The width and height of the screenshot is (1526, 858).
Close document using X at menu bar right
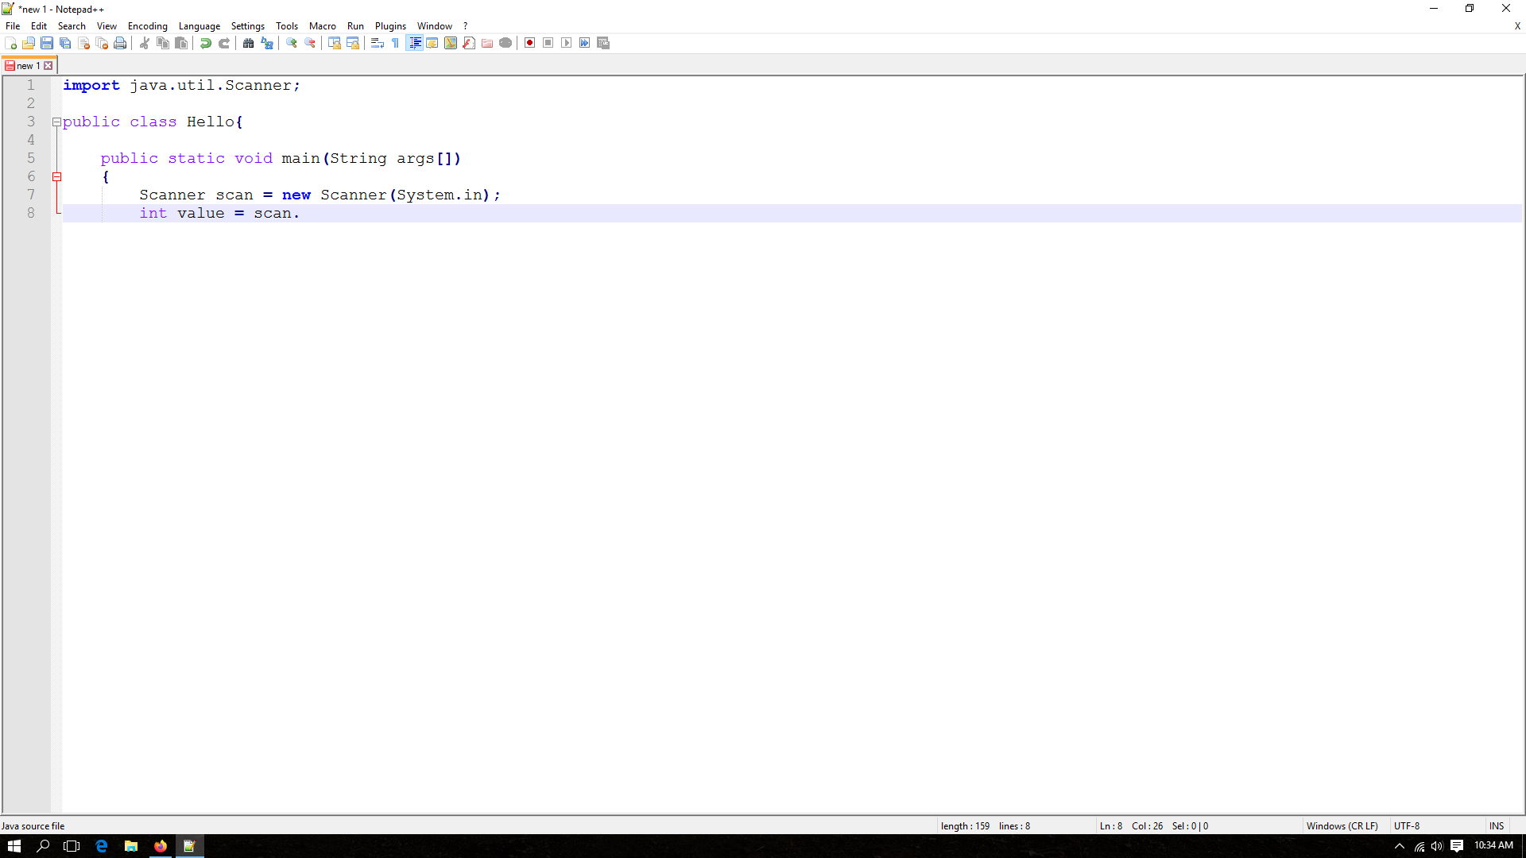pos(1517,26)
